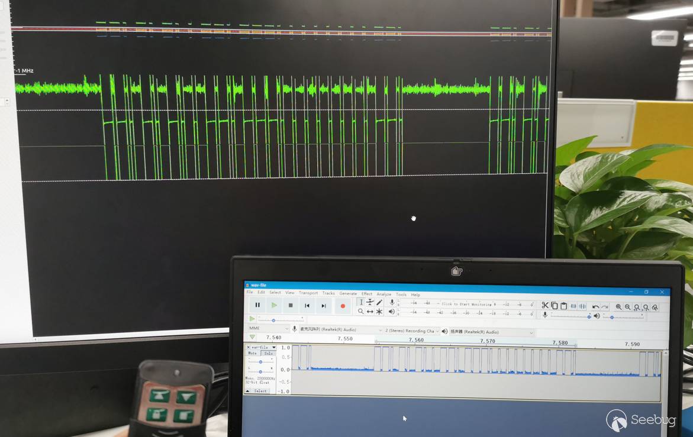This screenshot has width=693, height=437.
Task: Close the wav-file track with X
Action: [248, 347]
